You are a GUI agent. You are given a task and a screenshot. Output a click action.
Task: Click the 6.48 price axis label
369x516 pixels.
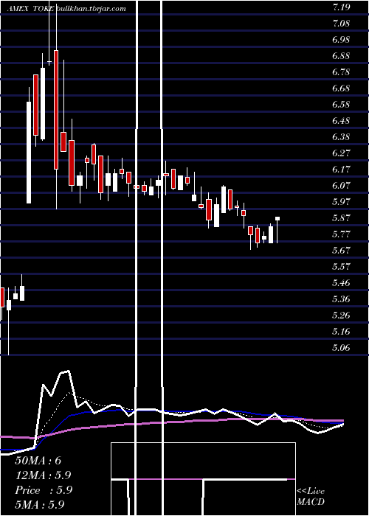(x=341, y=121)
